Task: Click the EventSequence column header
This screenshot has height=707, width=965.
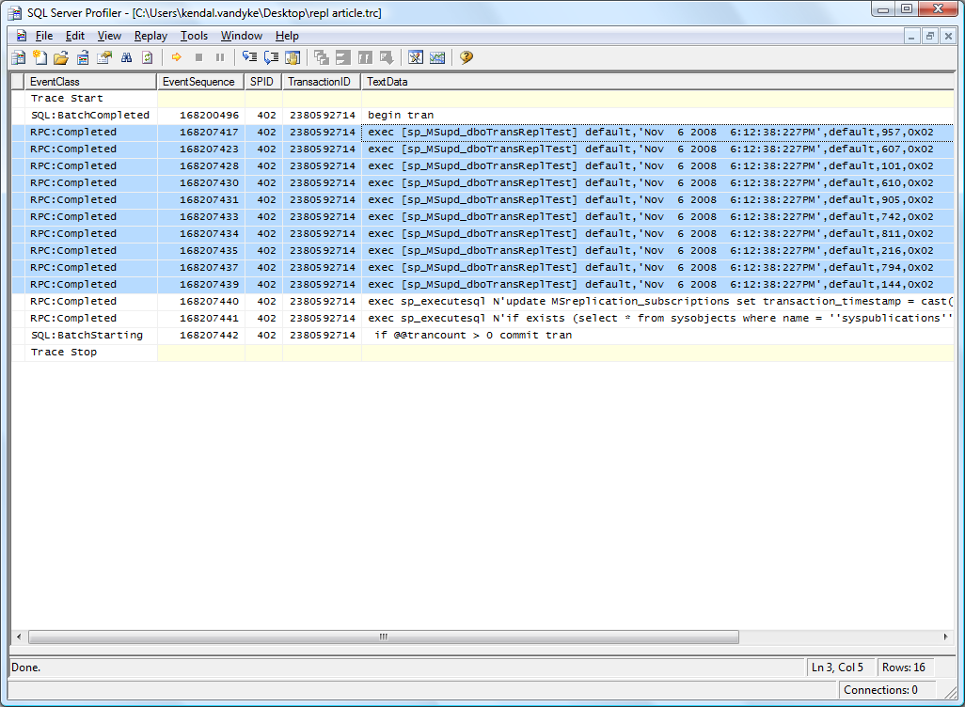Action: [x=200, y=82]
